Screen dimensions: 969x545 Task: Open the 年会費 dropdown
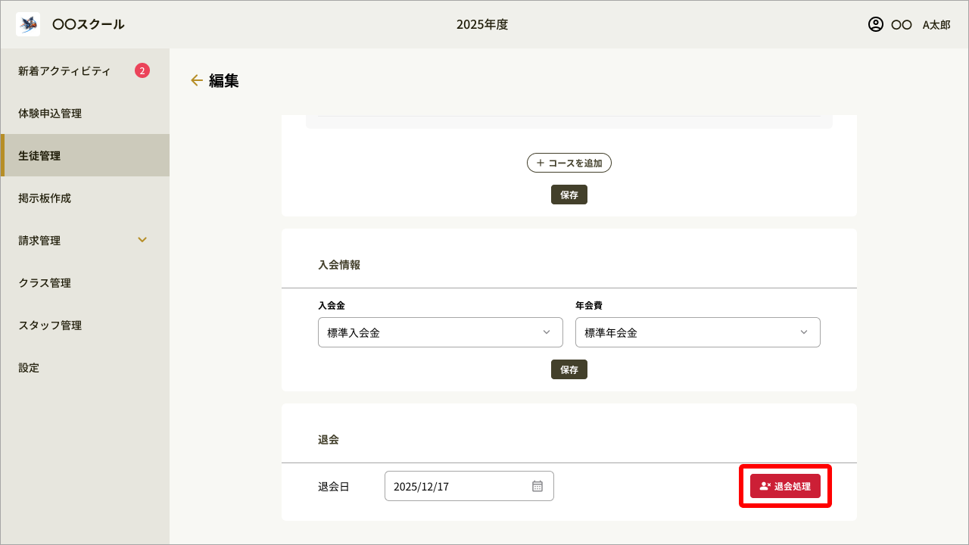697,332
